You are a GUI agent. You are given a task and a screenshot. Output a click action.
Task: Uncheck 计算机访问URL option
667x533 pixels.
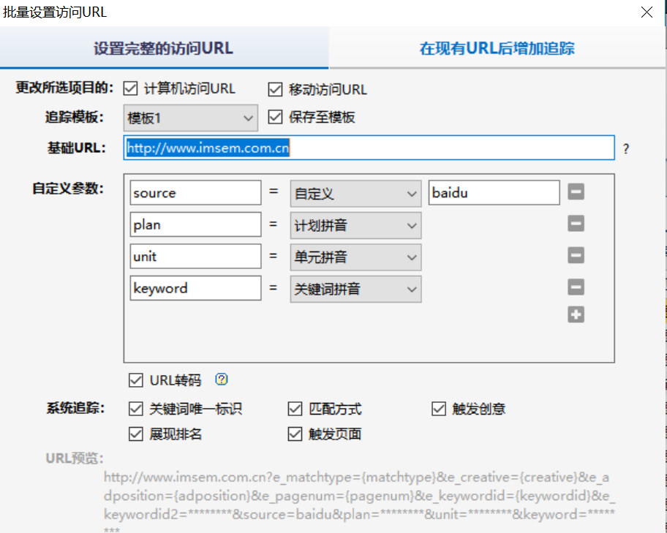[130, 90]
